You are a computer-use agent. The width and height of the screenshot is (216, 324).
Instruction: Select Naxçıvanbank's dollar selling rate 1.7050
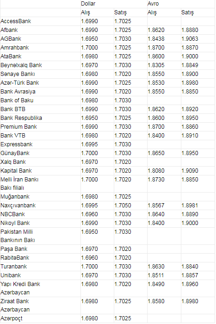tap(123, 206)
